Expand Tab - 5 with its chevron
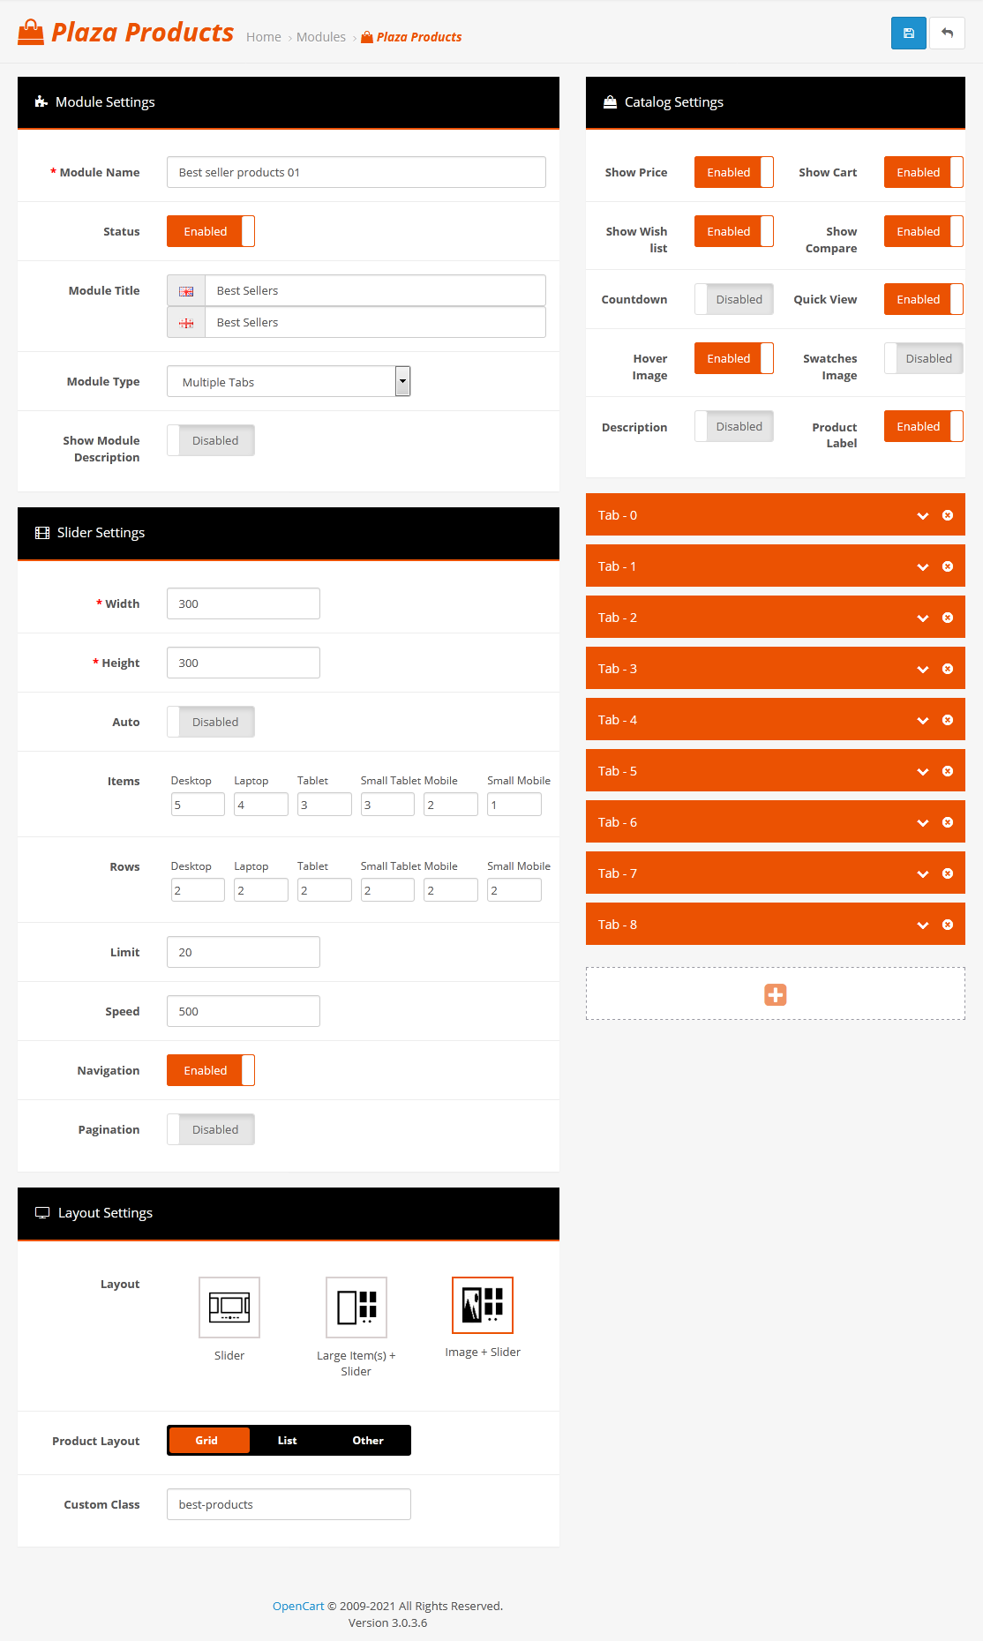The width and height of the screenshot is (983, 1641). (923, 771)
